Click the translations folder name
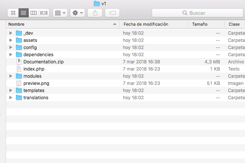The width and height of the screenshot is (245, 163). (36, 98)
